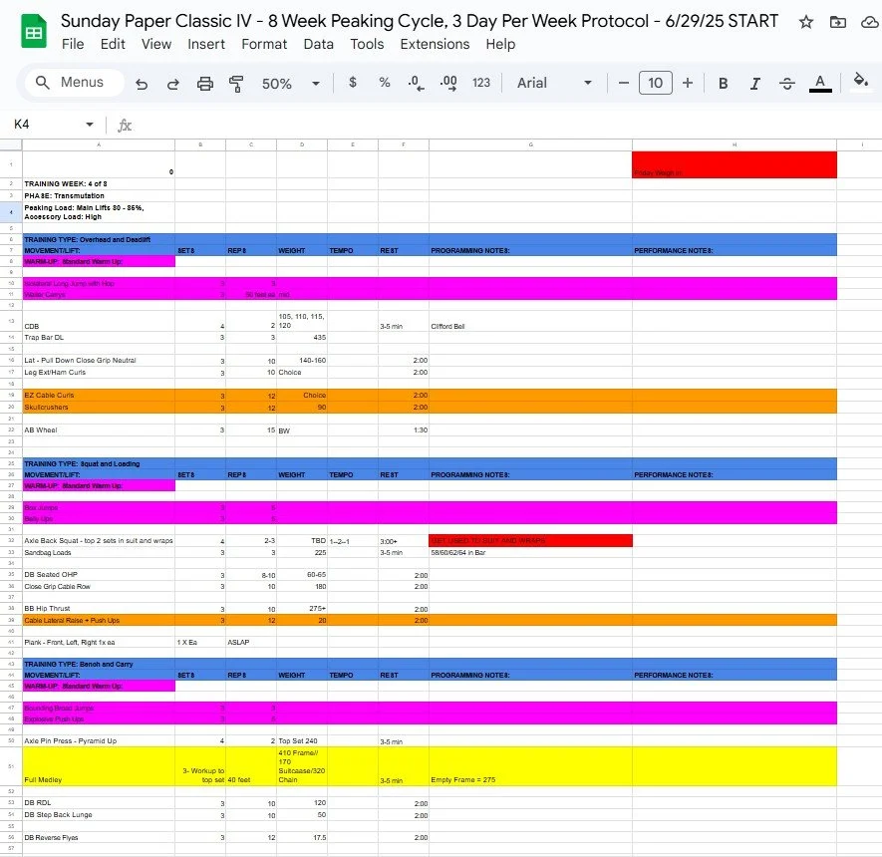Select the 'Sandbag Loads' cell
Image resolution: width=882 pixels, height=857 pixels.
[99, 553]
